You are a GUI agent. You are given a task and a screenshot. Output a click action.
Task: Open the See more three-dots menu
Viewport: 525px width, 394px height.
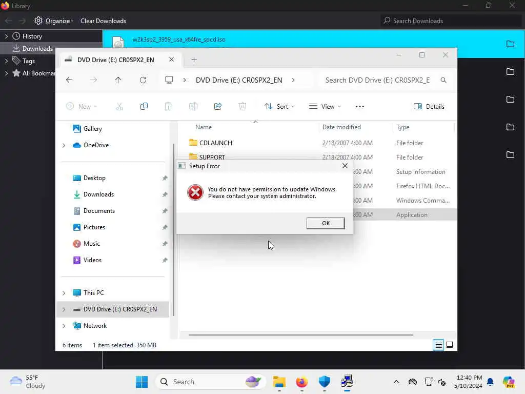pos(359,107)
